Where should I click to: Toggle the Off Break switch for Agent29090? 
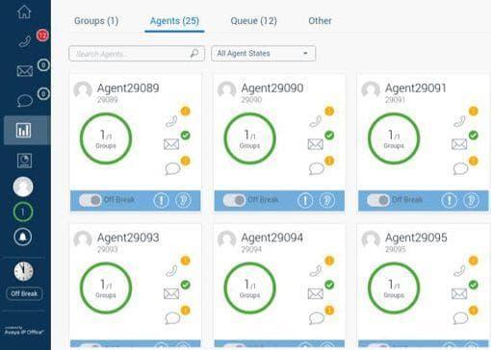(234, 200)
